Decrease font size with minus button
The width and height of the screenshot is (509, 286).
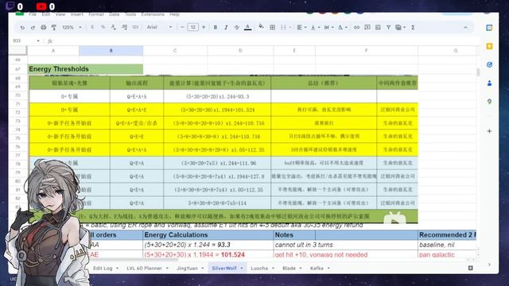[182, 28]
